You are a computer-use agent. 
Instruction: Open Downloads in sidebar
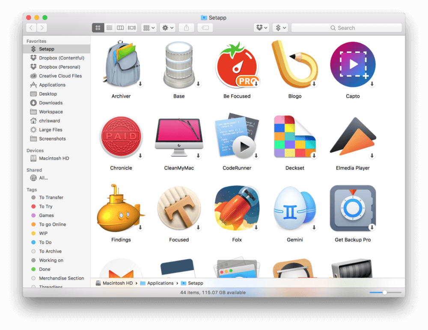[56, 103]
